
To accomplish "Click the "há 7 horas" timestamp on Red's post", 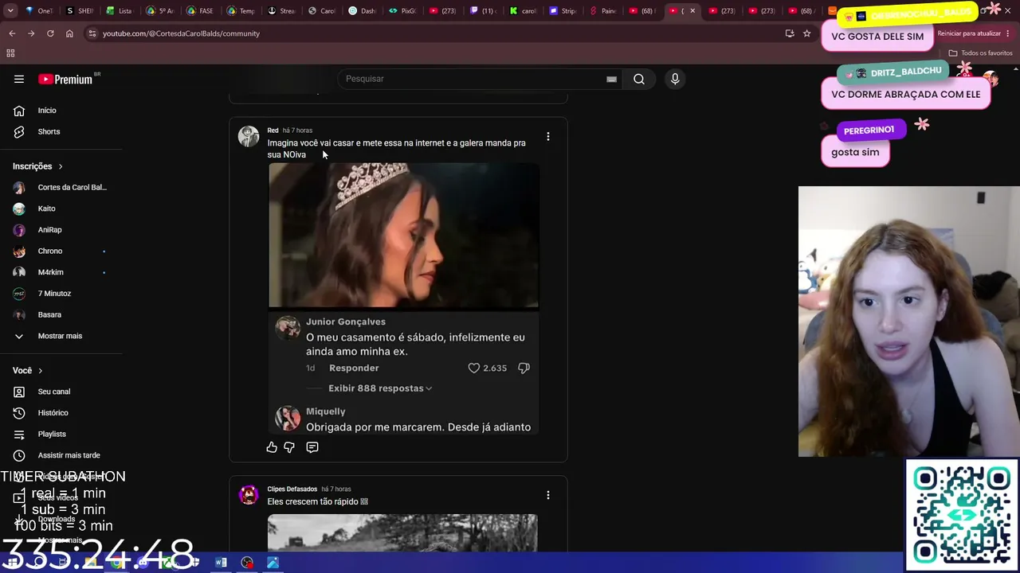I will coord(297,131).
